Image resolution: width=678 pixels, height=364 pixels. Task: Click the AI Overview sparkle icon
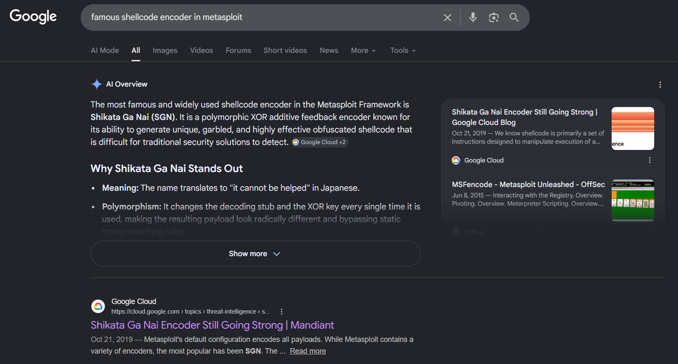(x=96, y=84)
